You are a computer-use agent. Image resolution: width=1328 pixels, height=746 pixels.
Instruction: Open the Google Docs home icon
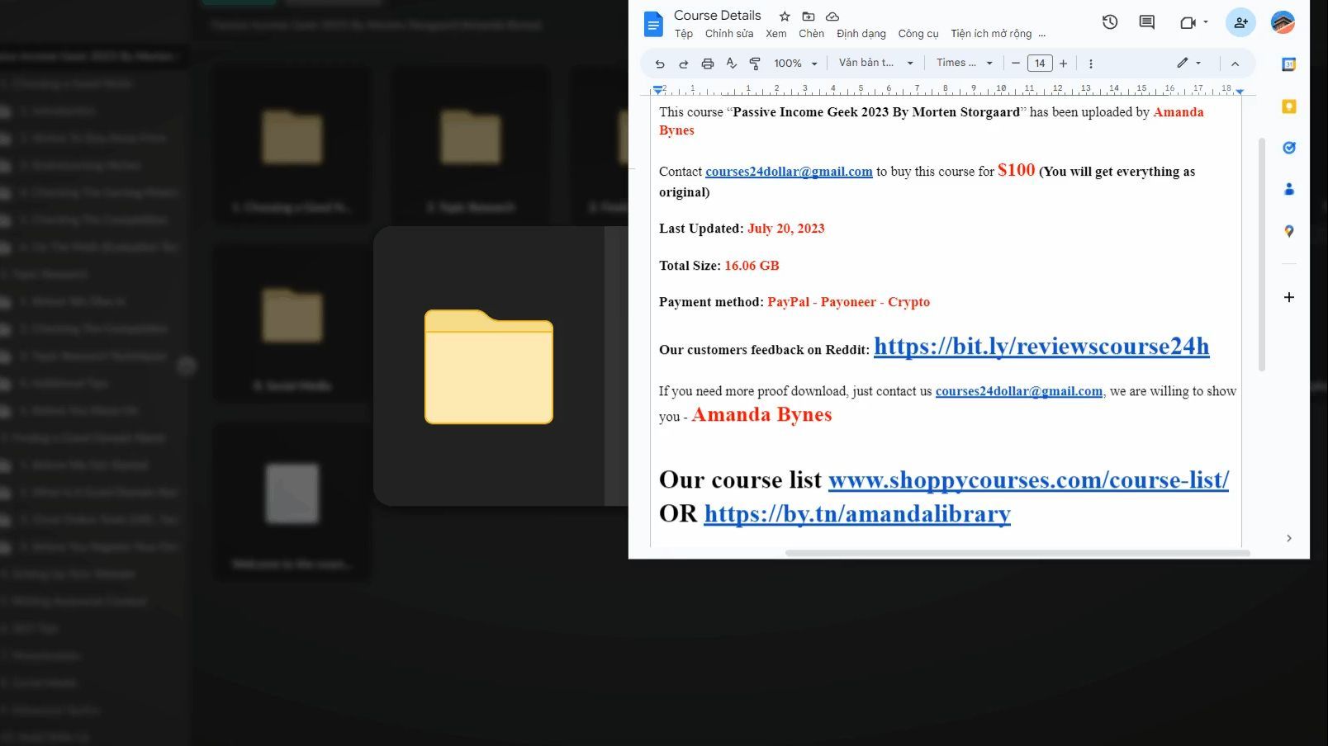tap(653, 24)
